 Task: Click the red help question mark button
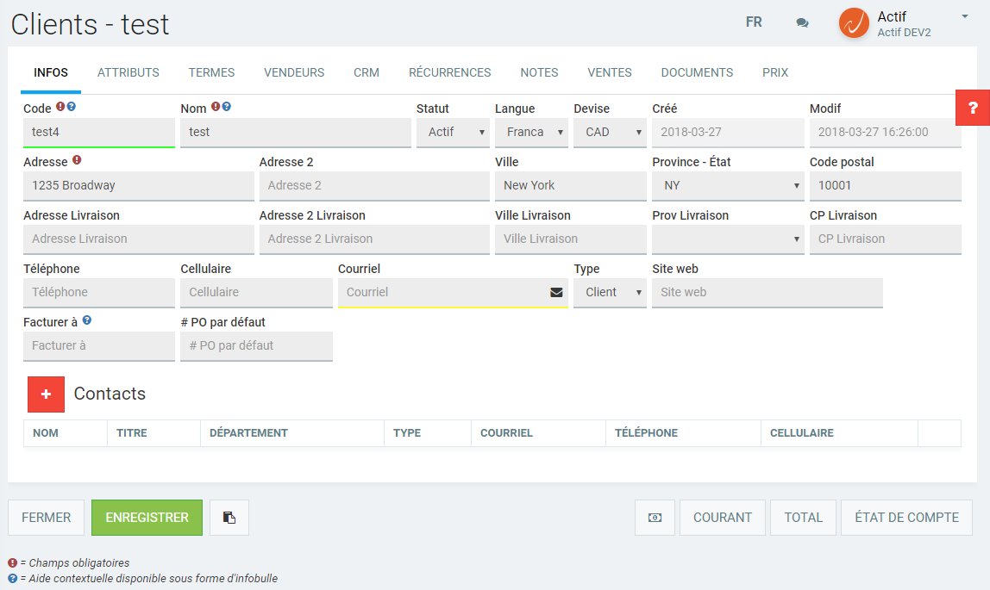pos(973,108)
